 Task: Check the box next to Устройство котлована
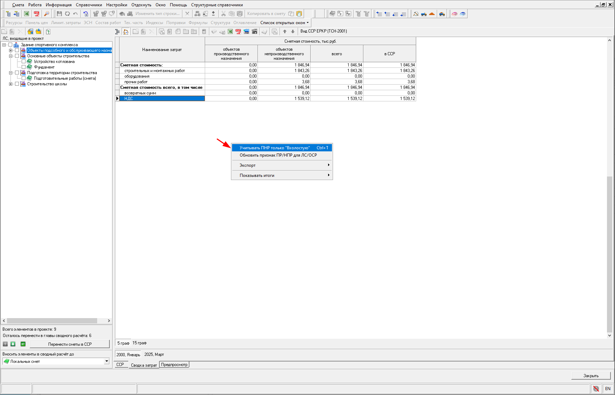[24, 62]
